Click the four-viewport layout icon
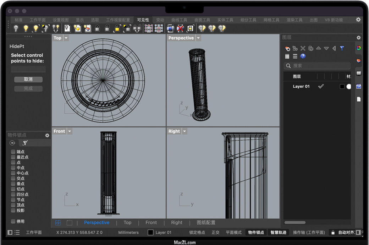 tap(58, 223)
